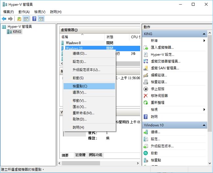Click the 說明 help icon in Actions pane
Viewport: 213px width, 173px height.
[x=145, y=117]
